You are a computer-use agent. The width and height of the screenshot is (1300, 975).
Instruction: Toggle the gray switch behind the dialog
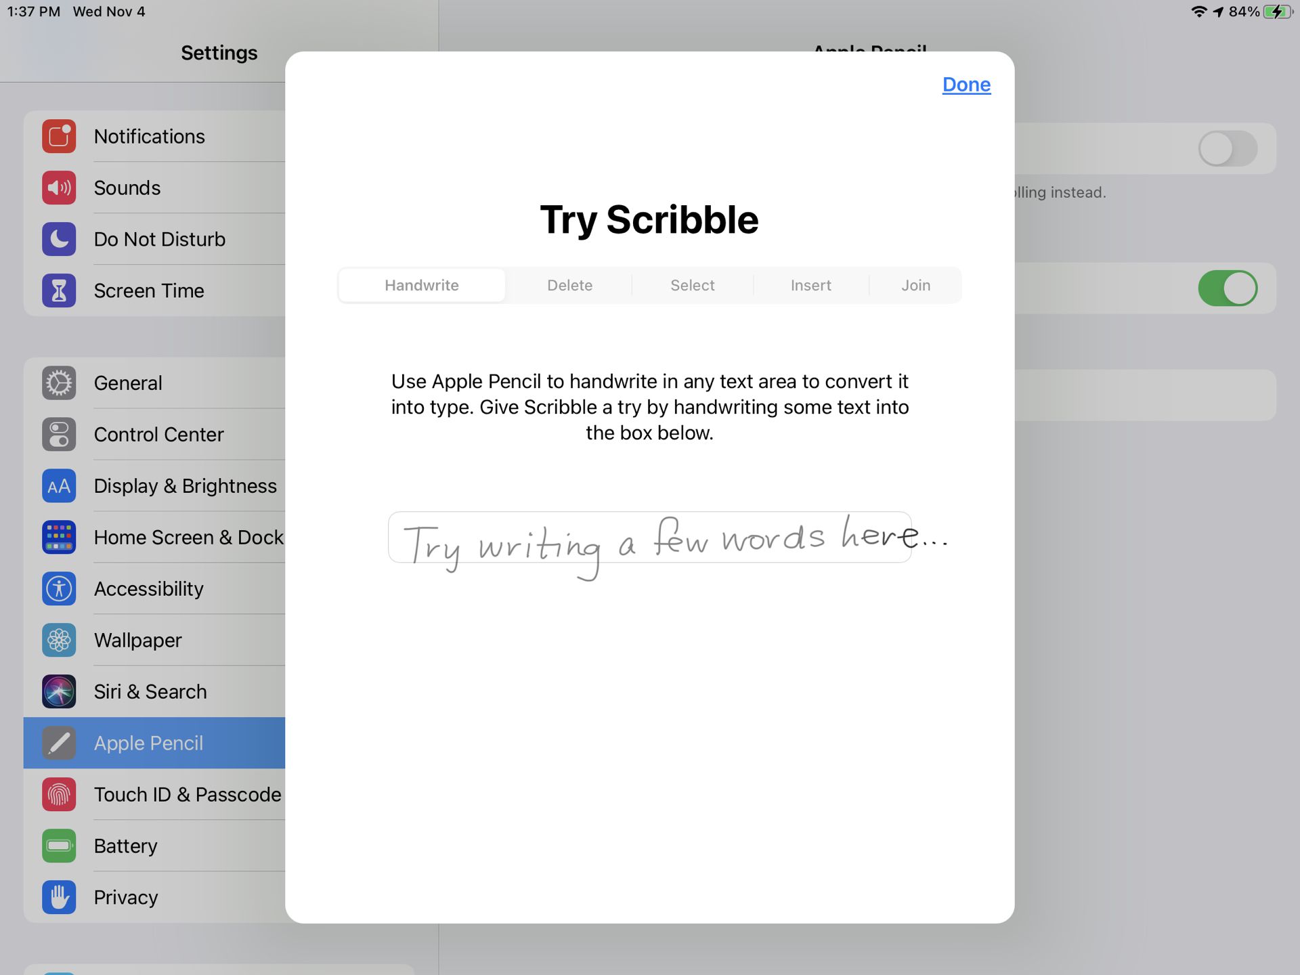pos(1228,148)
